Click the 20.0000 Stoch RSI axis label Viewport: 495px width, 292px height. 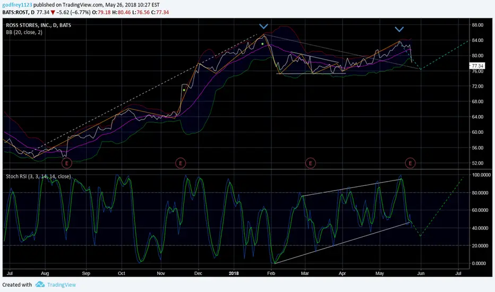(x=481, y=246)
